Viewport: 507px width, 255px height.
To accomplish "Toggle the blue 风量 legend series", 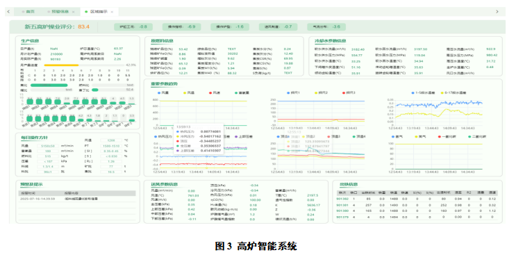I will 163,93.
